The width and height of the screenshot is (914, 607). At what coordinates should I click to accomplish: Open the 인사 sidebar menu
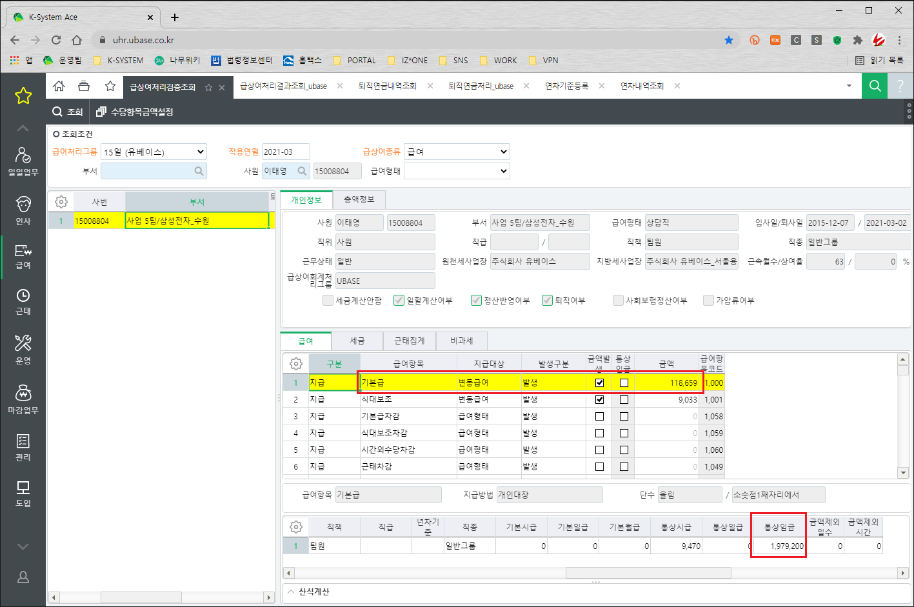pyautogui.click(x=23, y=210)
